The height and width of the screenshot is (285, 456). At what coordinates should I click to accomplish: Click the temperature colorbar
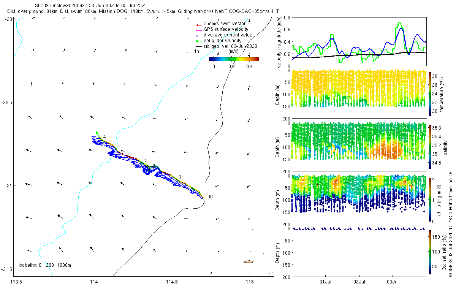430,94
